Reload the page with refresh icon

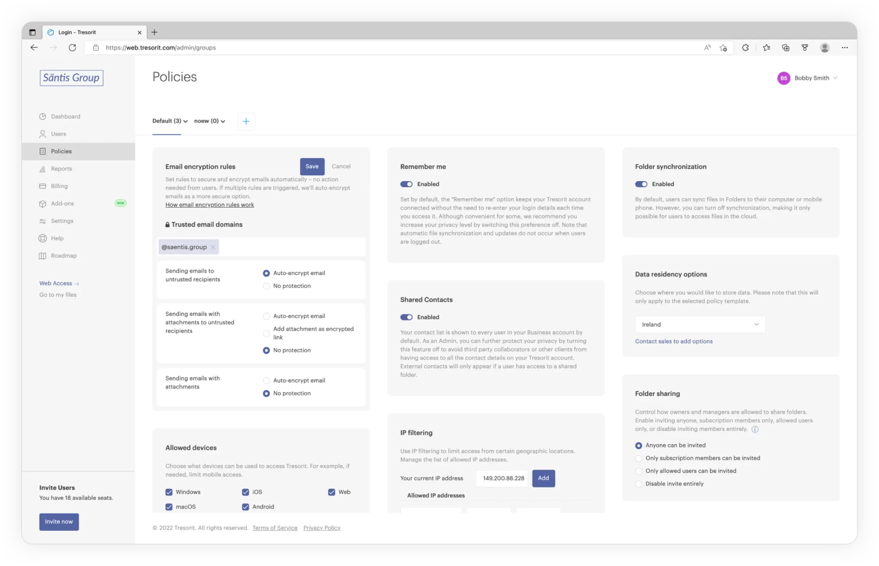[x=72, y=47]
